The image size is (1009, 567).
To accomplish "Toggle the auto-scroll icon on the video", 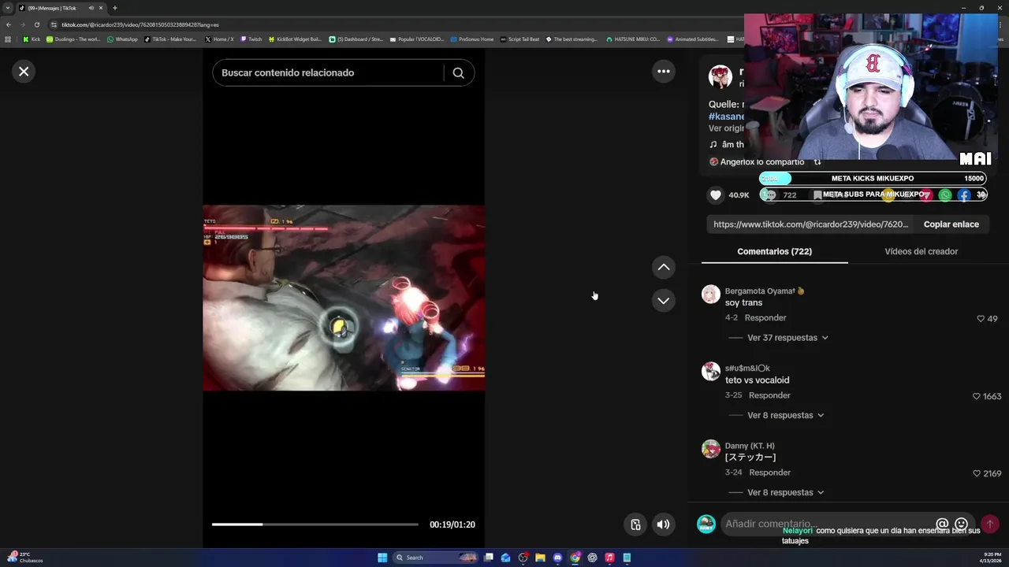I will point(635,524).
